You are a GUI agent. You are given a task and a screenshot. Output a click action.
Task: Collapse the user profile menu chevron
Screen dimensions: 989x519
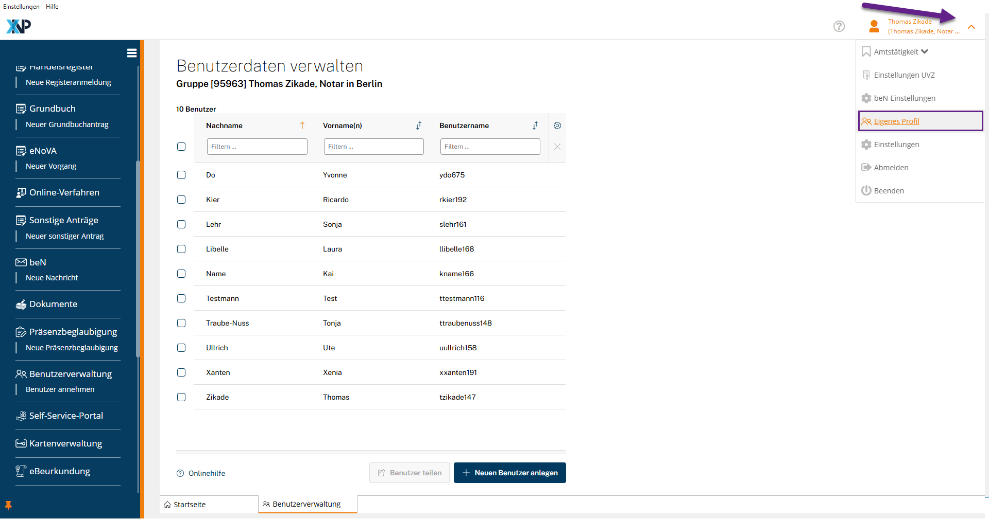pyautogui.click(x=971, y=27)
